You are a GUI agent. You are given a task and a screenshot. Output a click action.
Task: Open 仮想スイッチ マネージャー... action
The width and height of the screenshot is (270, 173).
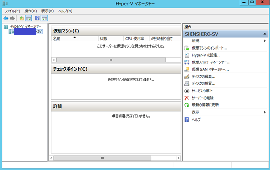click(x=211, y=62)
